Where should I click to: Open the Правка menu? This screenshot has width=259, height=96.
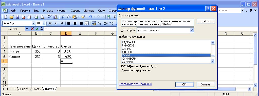25,11
